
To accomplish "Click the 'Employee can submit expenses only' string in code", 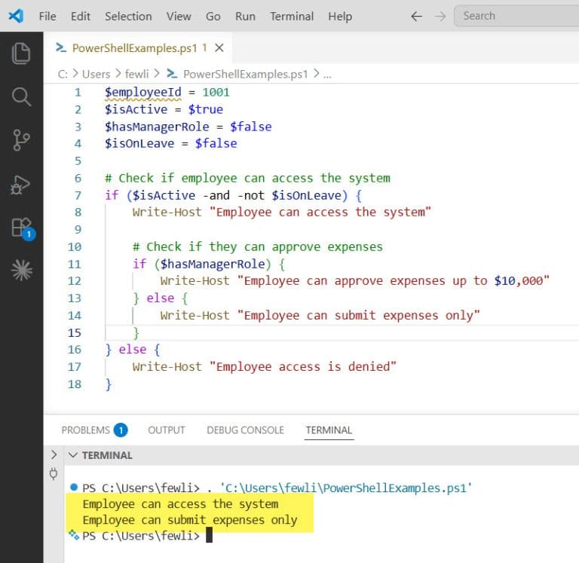I will pyautogui.click(x=358, y=316).
